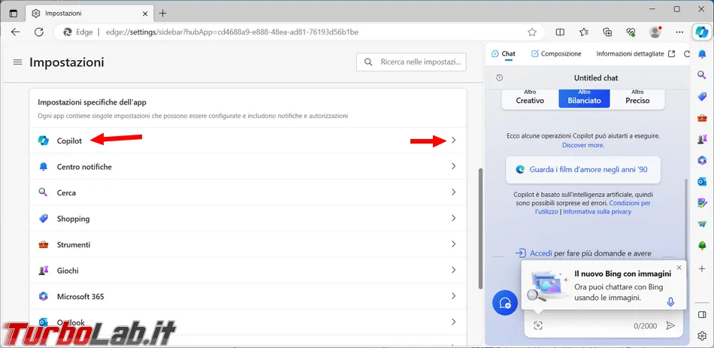Expand the Giochi settings row
The height and width of the screenshot is (348, 714).
248,271
